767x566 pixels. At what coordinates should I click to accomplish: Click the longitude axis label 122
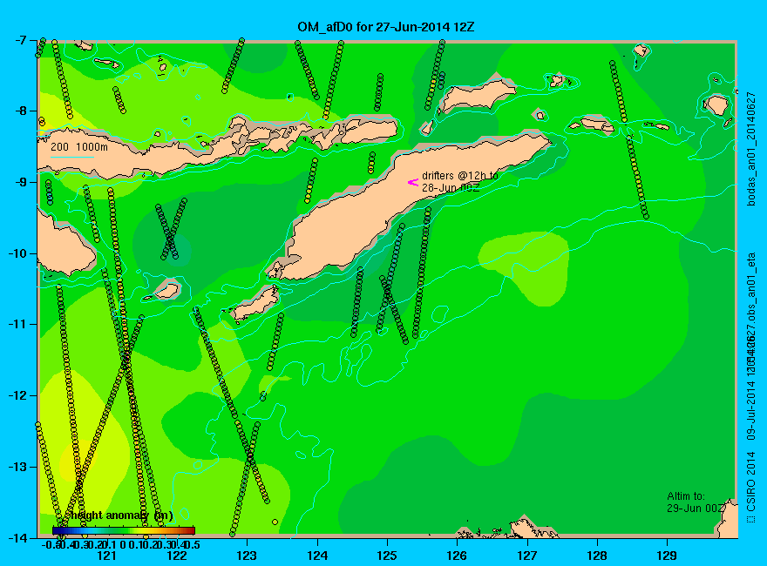(177, 556)
